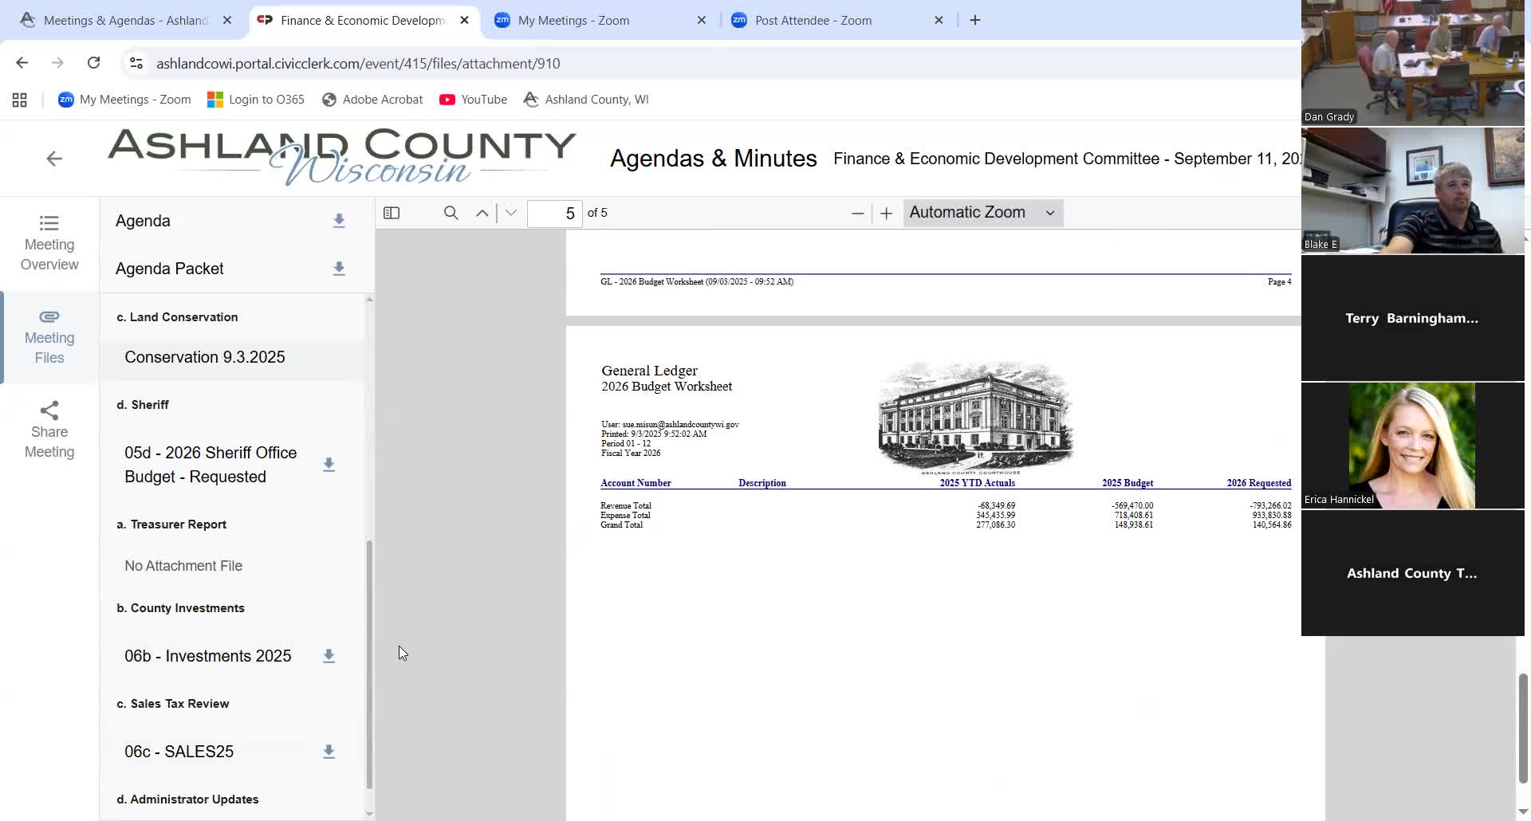Select Terry Barningham participant tile
Screen dimensions: 1531x821
coord(1413,318)
